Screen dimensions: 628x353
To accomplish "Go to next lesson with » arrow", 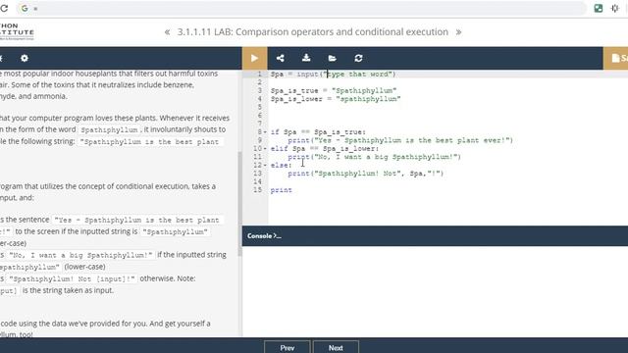I will tap(458, 32).
